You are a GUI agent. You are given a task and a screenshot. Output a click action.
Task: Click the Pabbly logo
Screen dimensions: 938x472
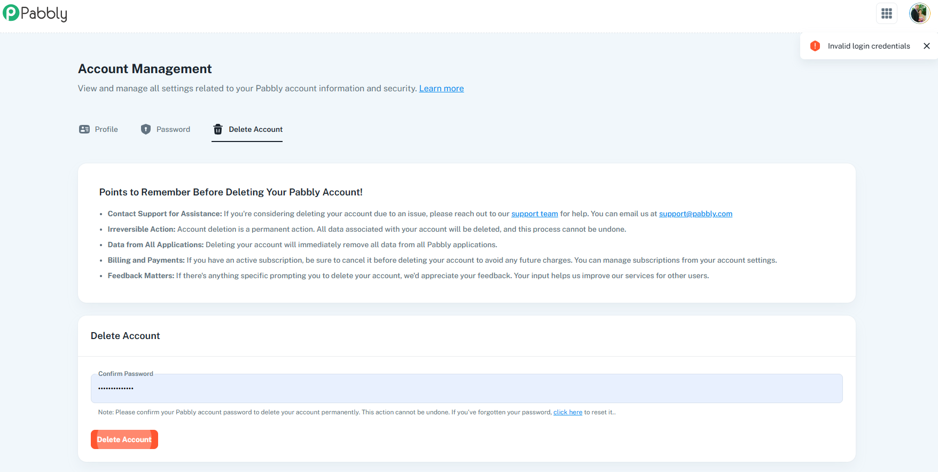35,13
